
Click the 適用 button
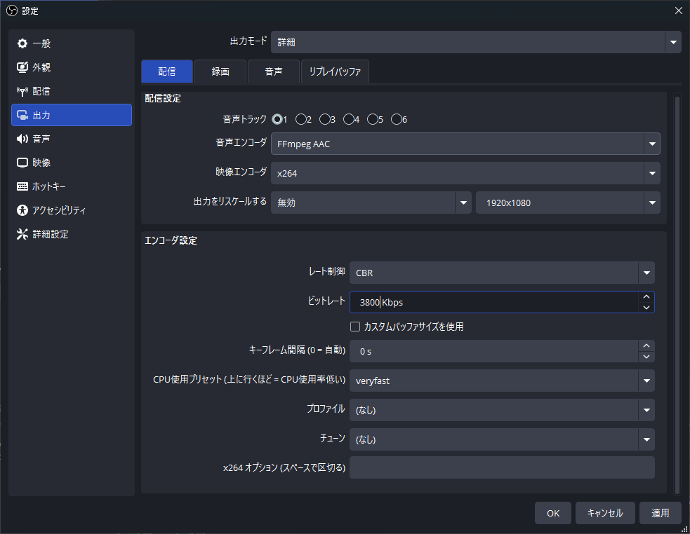tap(660, 513)
